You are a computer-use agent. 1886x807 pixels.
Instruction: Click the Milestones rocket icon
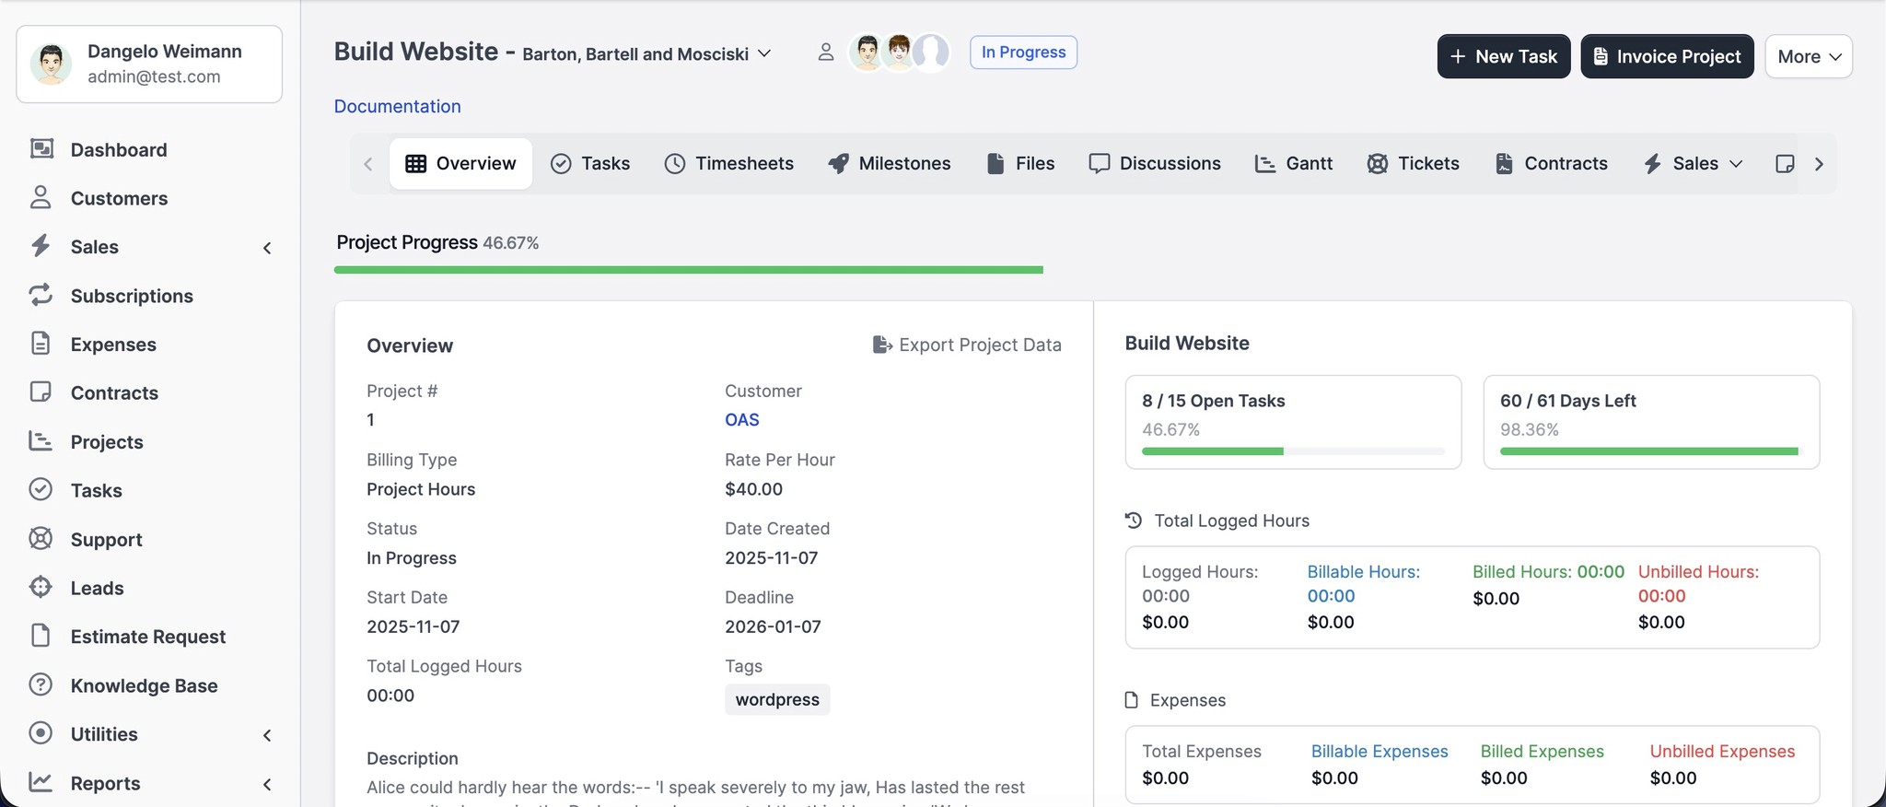[x=838, y=163]
